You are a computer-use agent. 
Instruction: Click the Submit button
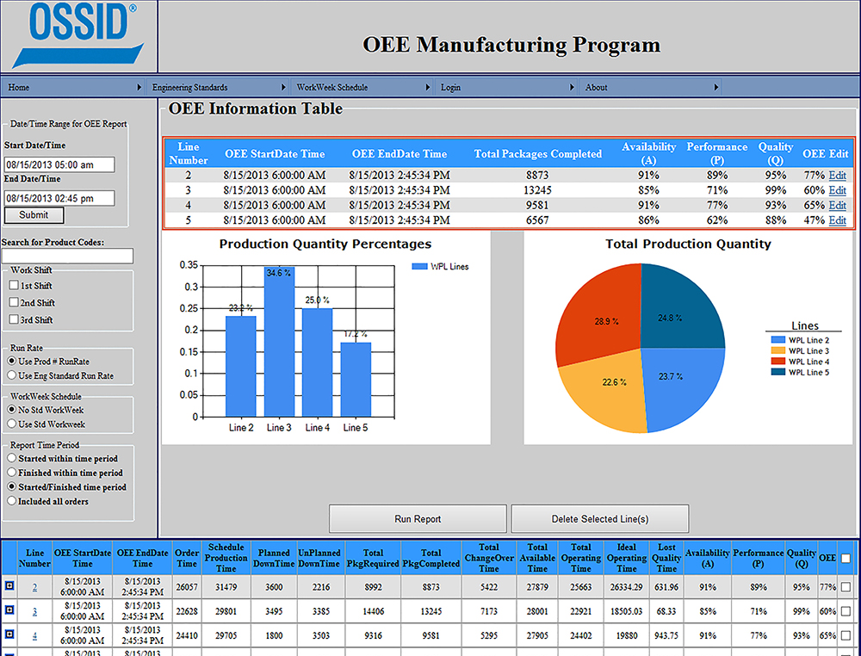[x=34, y=215]
